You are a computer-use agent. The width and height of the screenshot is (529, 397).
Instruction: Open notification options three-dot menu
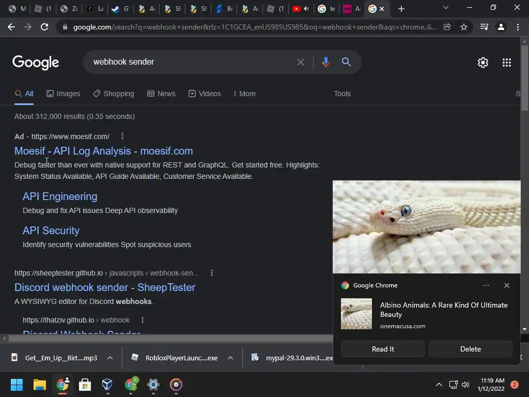coord(486,285)
